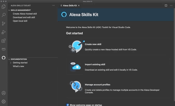The width and height of the screenshot is (175, 106).
Task: Click the Manage account profiles chain illustration
Action: pyautogui.click(x=76, y=87)
